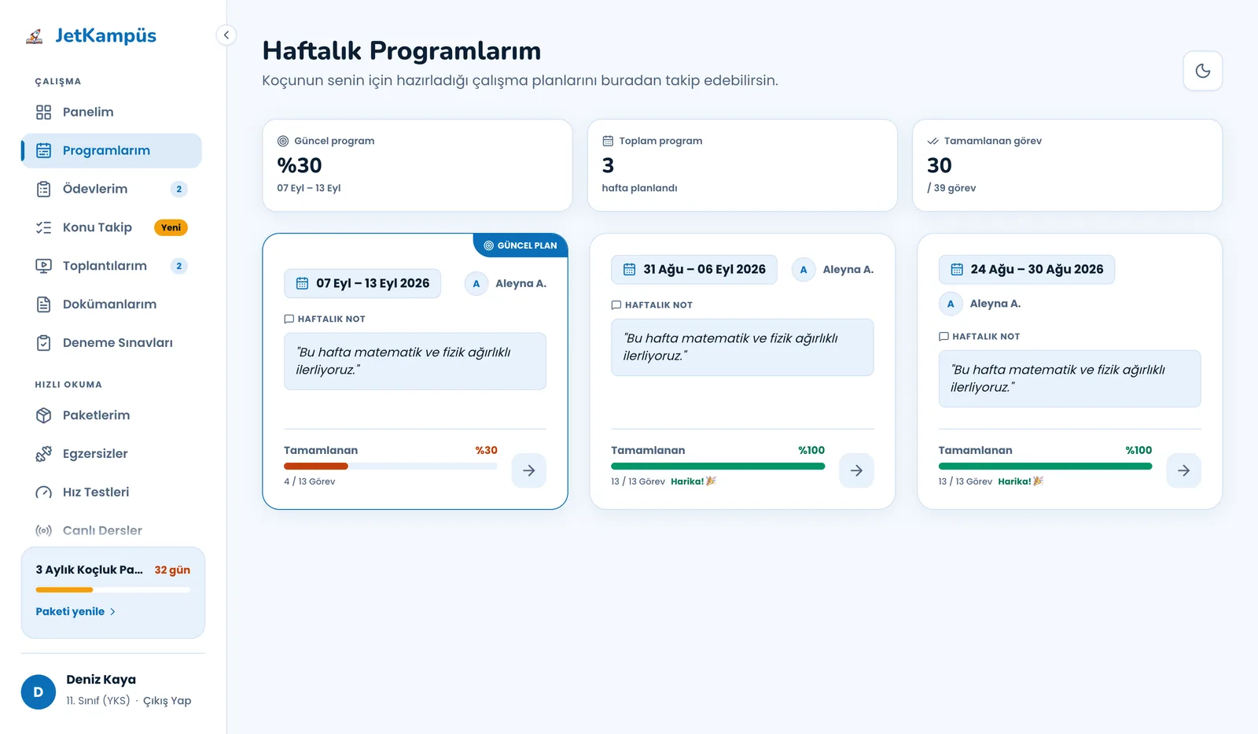
Task: Click the Hız Testleri gauge icon
Action: click(44, 492)
